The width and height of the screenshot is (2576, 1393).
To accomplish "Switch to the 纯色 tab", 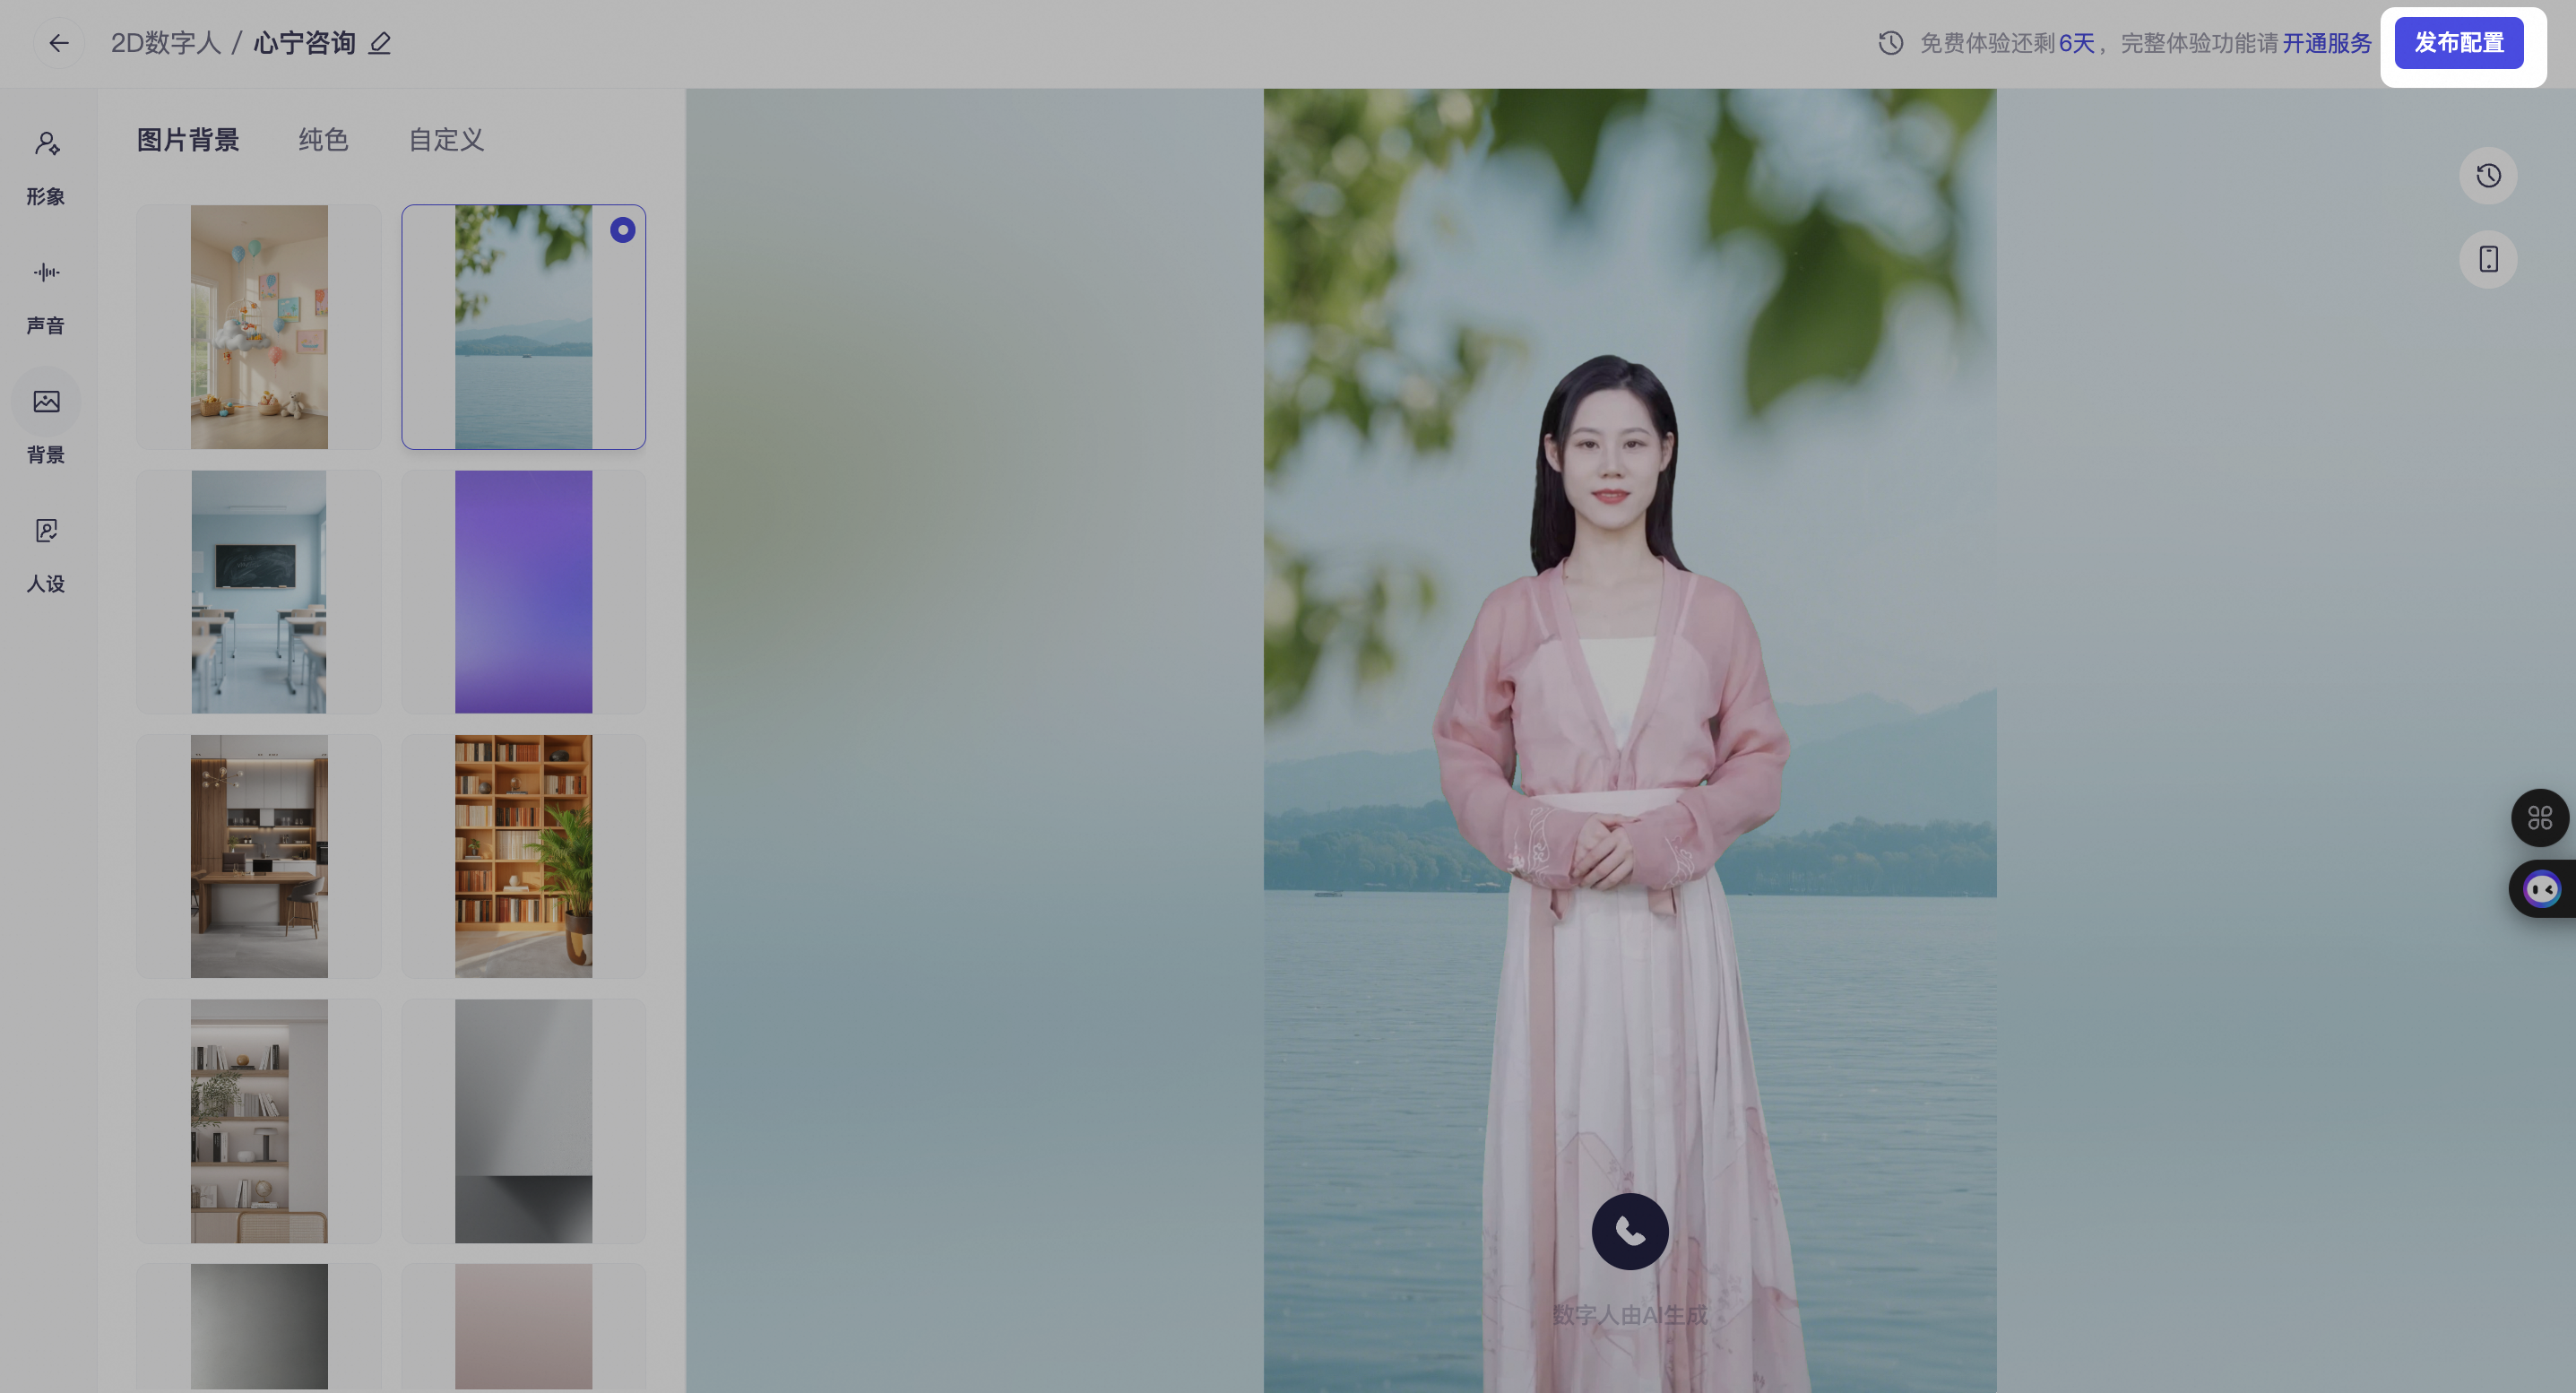I will pos(323,140).
